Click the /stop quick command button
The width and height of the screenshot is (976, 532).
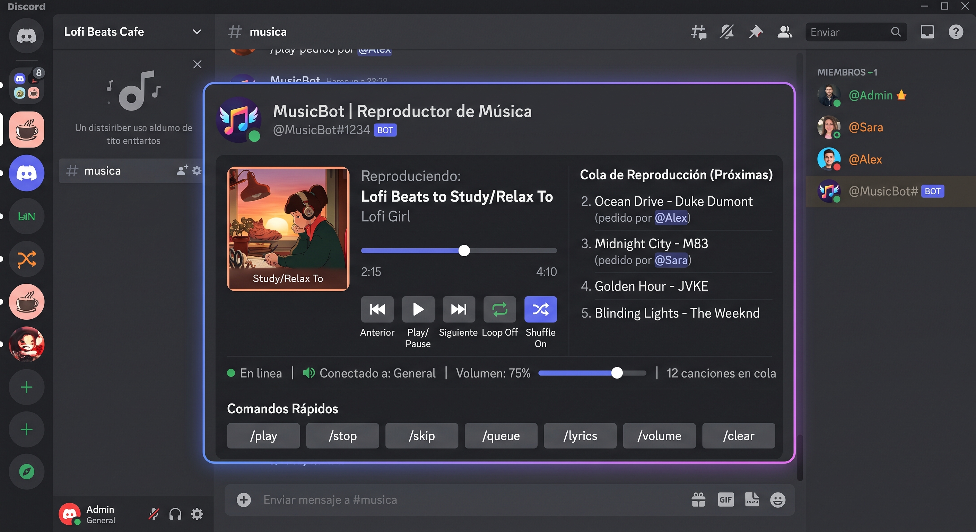pyautogui.click(x=342, y=436)
